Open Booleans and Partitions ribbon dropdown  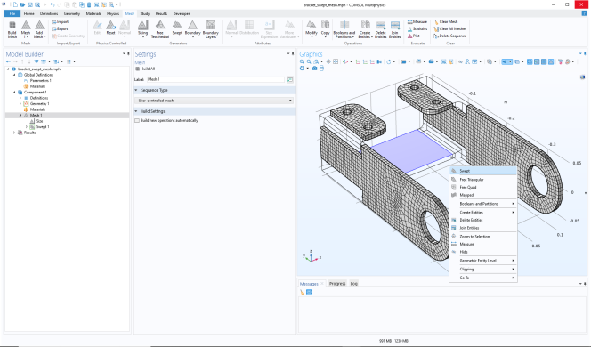pos(344,29)
